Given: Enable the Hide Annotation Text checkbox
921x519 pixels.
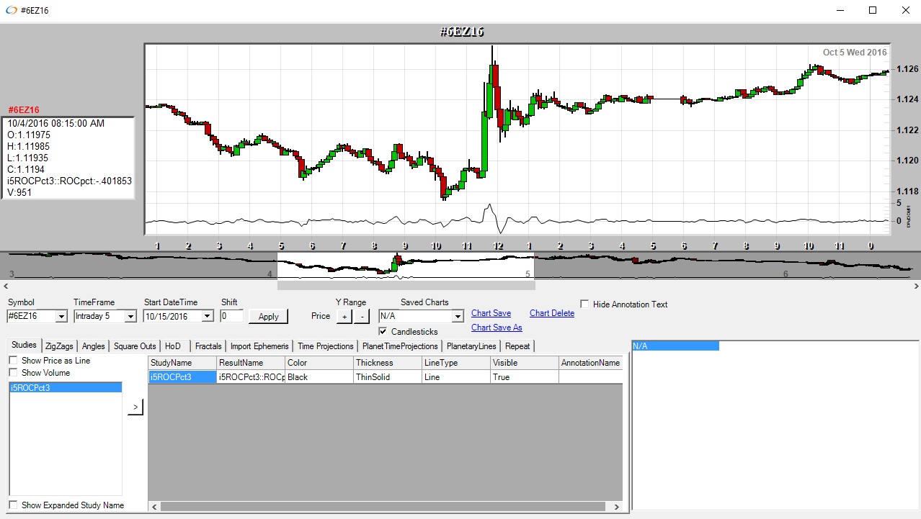Looking at the screenshot, I should click(x=584, y=304).
